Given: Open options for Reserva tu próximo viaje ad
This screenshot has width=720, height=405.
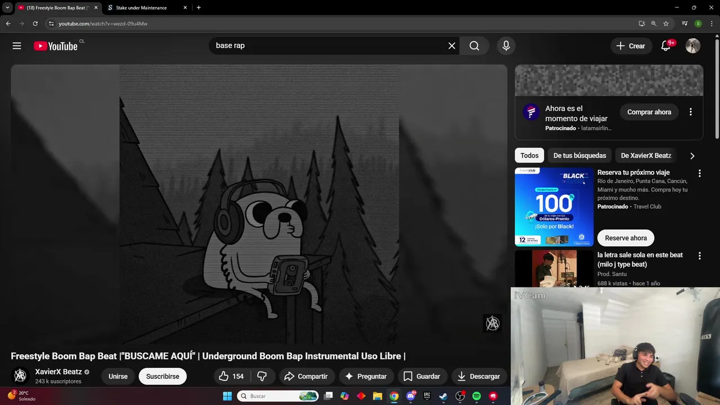Looking at the screenshot, I should click(x=700, y=174).
